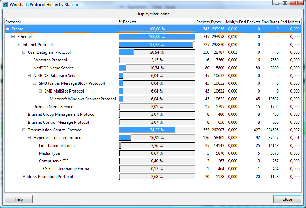Select the Internet Protocol row
306x208 pixels.
pyautogui.click(x=153, y=45)
